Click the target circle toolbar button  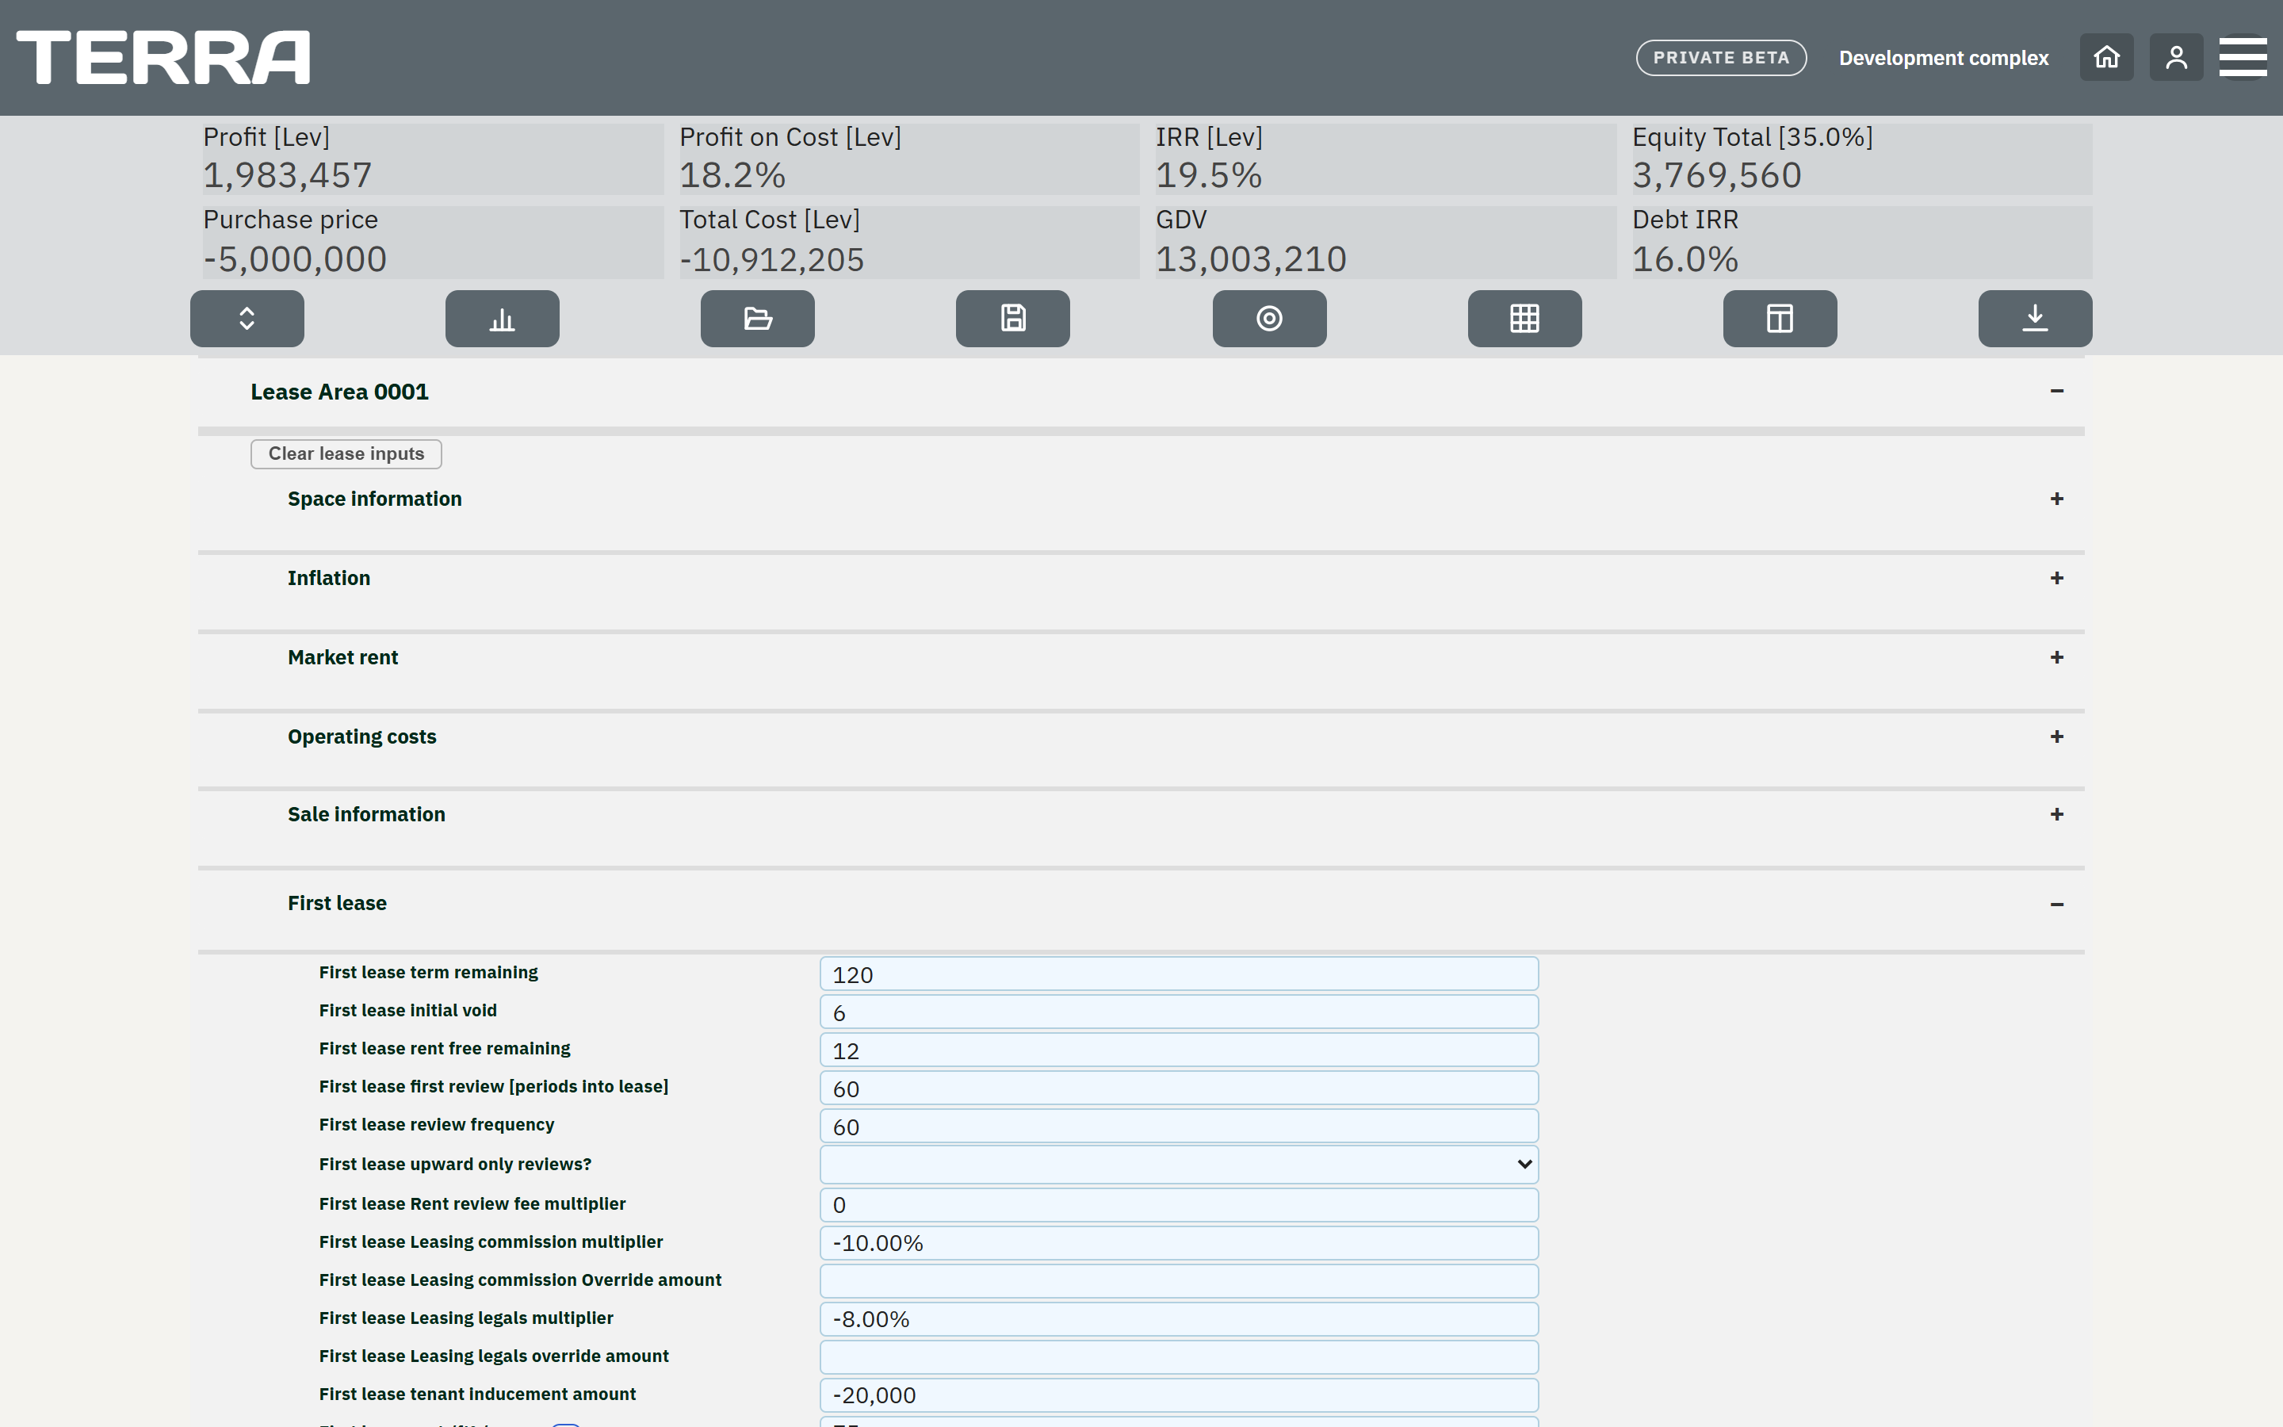pos(1270,318)
